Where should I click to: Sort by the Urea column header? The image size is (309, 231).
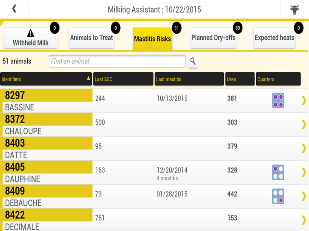click(240, 79)
